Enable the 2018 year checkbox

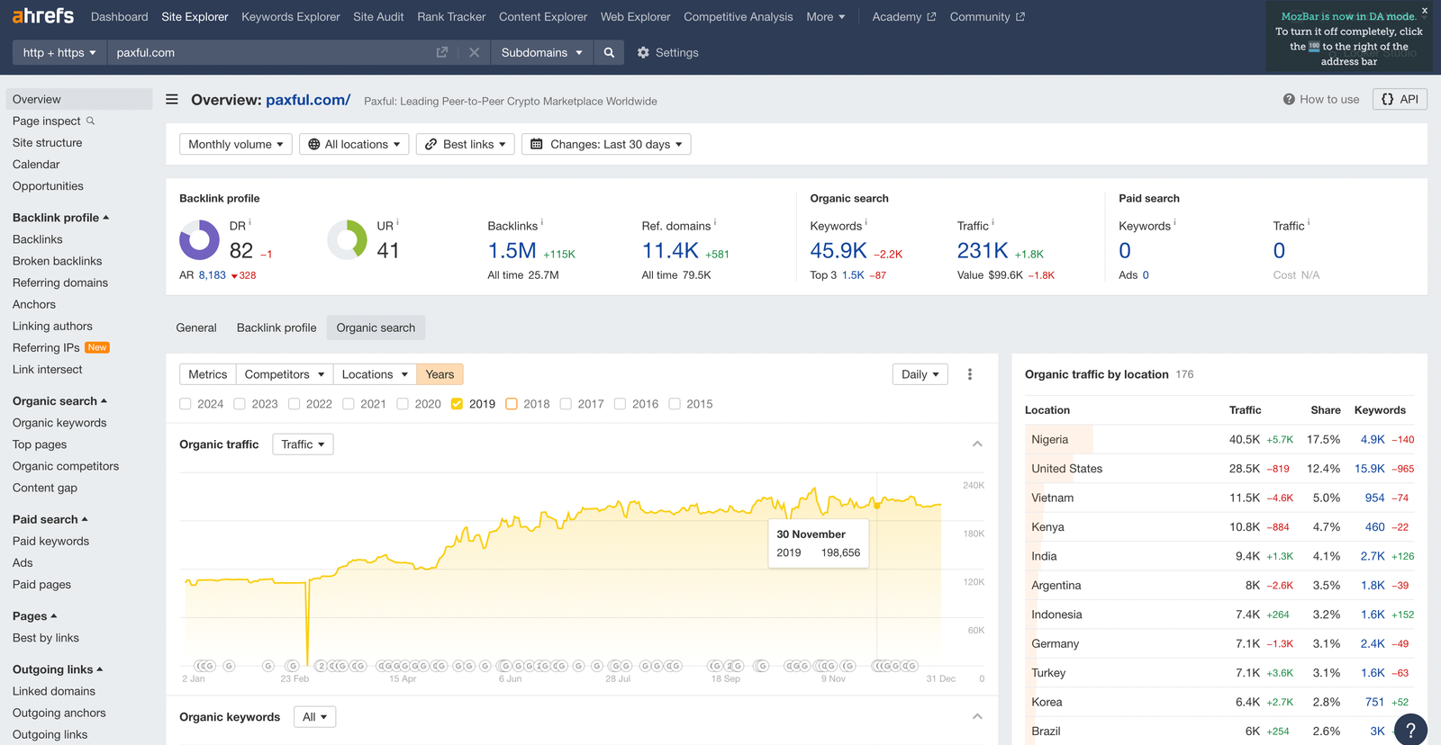(x=512, y=404)
